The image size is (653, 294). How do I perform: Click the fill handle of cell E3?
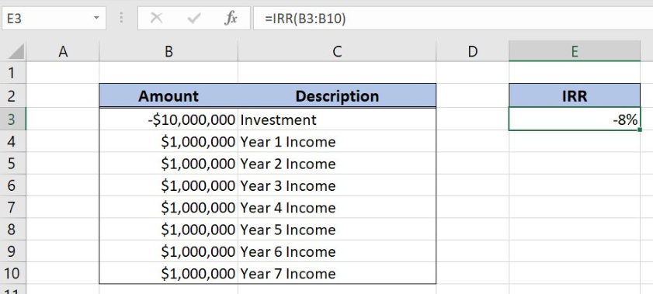640,130
